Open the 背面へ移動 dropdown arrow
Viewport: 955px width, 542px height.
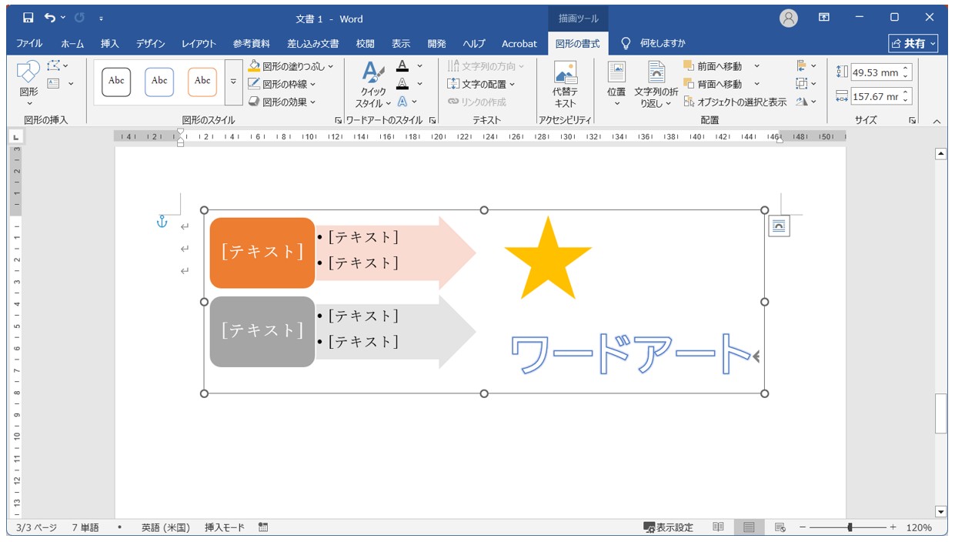coord(756,84)
